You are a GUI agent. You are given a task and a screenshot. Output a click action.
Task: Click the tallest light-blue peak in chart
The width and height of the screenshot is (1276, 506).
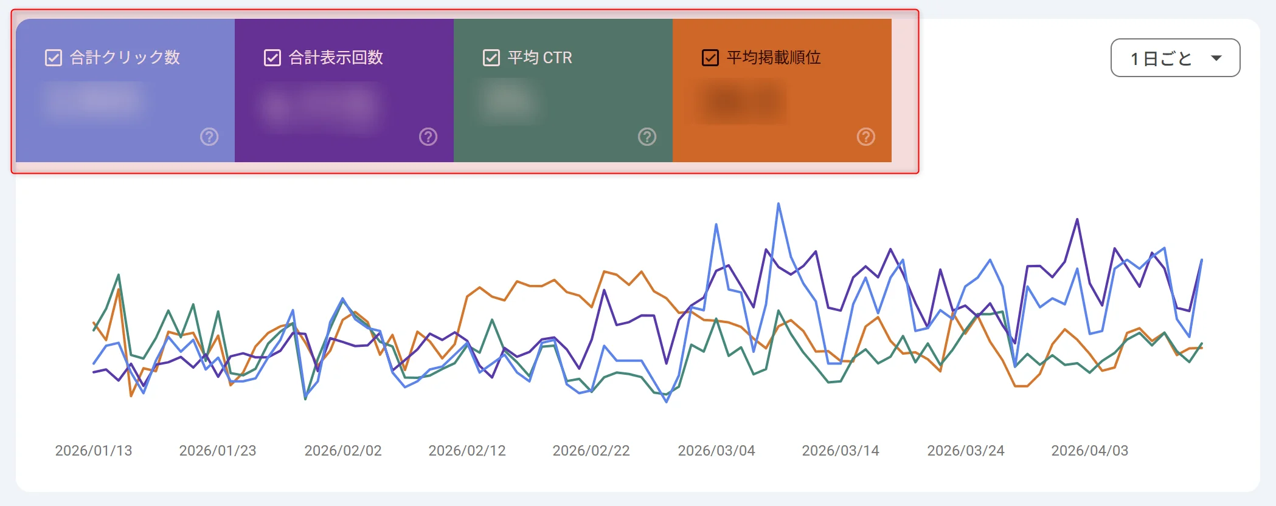[778, 205]
